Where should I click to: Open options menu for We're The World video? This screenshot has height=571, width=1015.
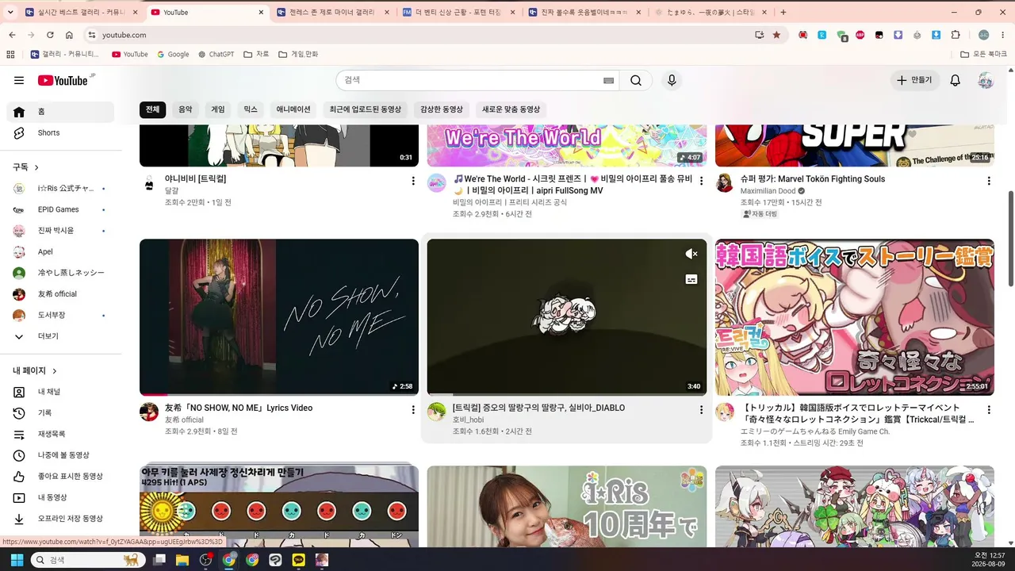pos(701,181)
